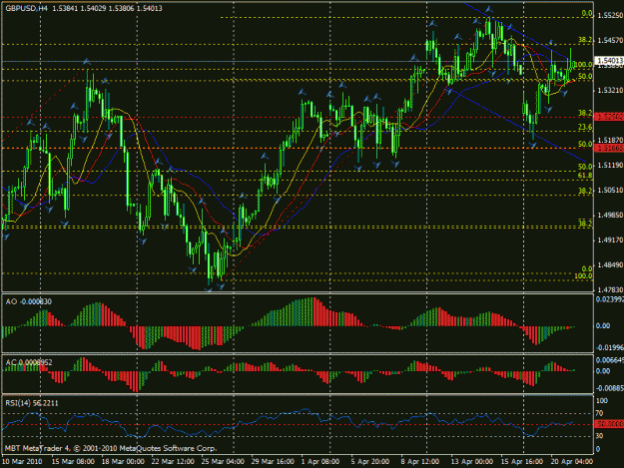624x468 pixels.
Task: Click the 8 Apr 12:00 time label
Action: pyautogui.click(x=420, y=462)
